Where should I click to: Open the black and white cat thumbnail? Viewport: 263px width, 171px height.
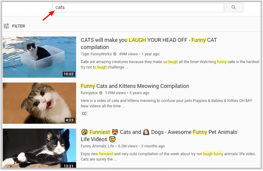[39, 148]
